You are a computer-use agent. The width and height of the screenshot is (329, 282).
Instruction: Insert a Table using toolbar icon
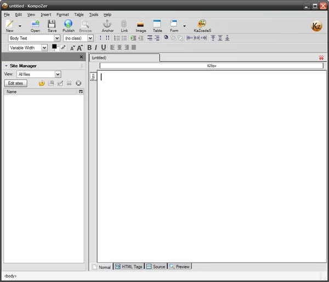(157, 24)
